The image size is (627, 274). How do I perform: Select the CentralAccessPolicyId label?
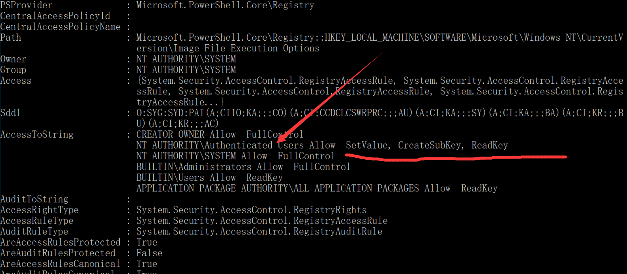tap(56, 16)
